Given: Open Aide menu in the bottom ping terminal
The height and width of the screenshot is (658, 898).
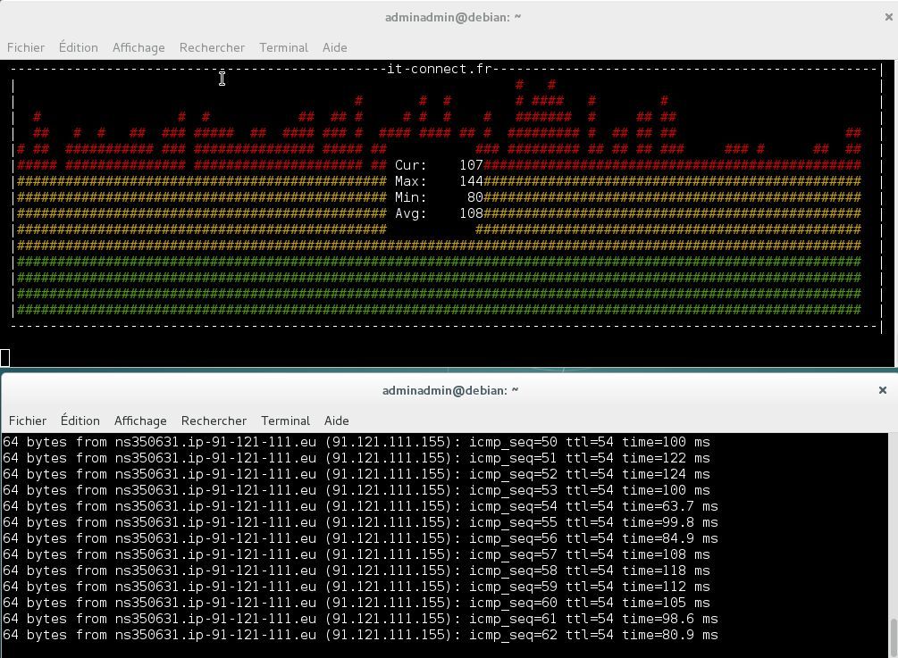Looking at the screenshot, I should pyautogui.click(x=336, y=421).
